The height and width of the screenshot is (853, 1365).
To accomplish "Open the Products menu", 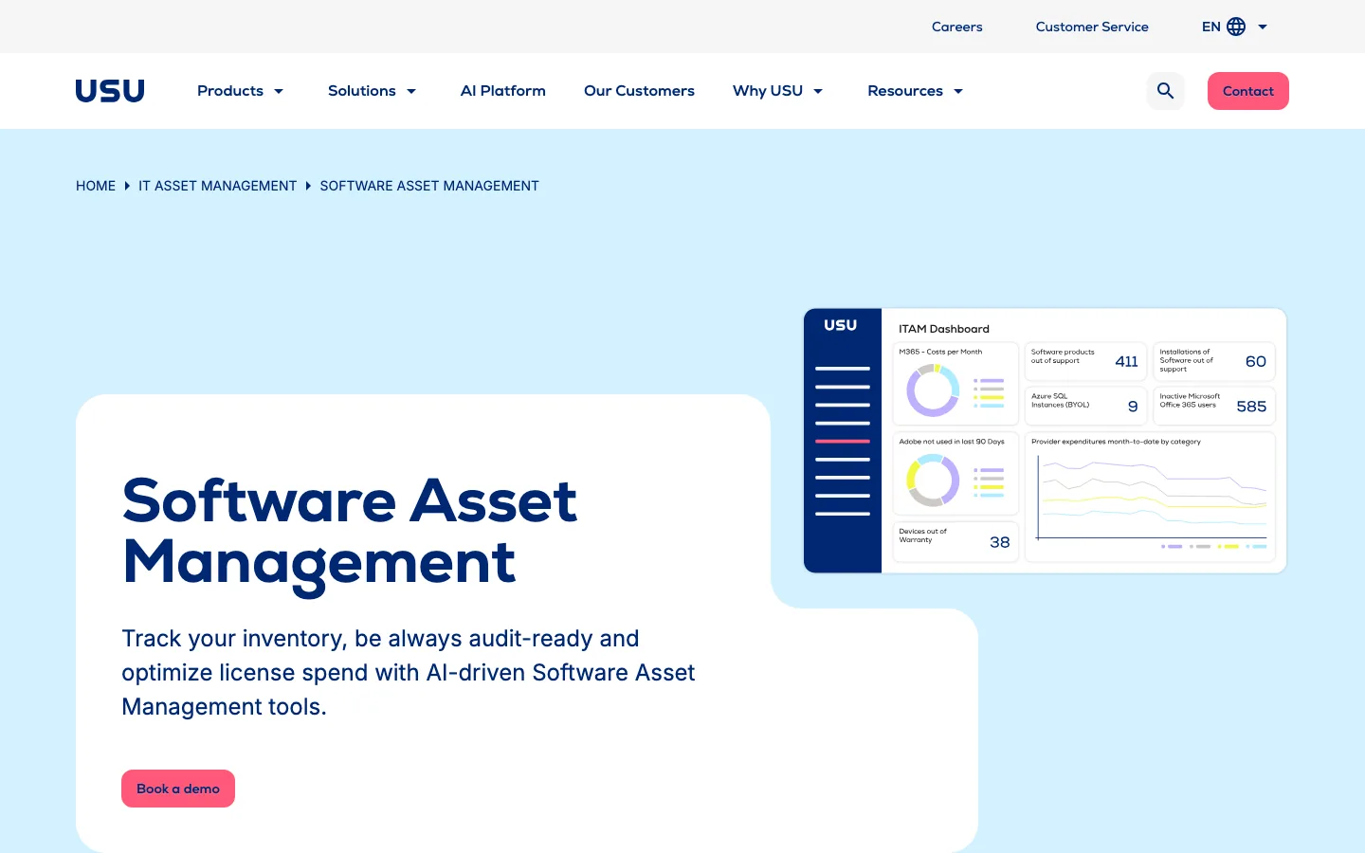I will click(230, 91).
